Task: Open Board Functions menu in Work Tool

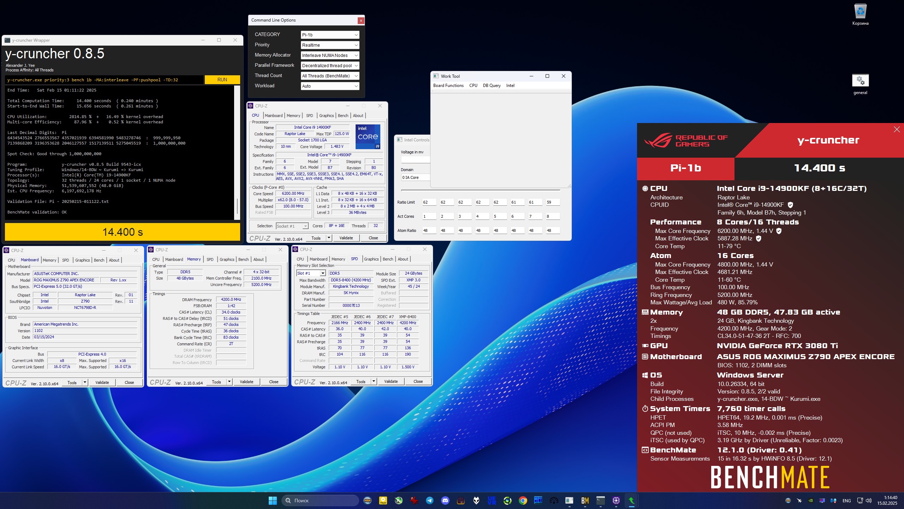Action: (x=448, y=86)
